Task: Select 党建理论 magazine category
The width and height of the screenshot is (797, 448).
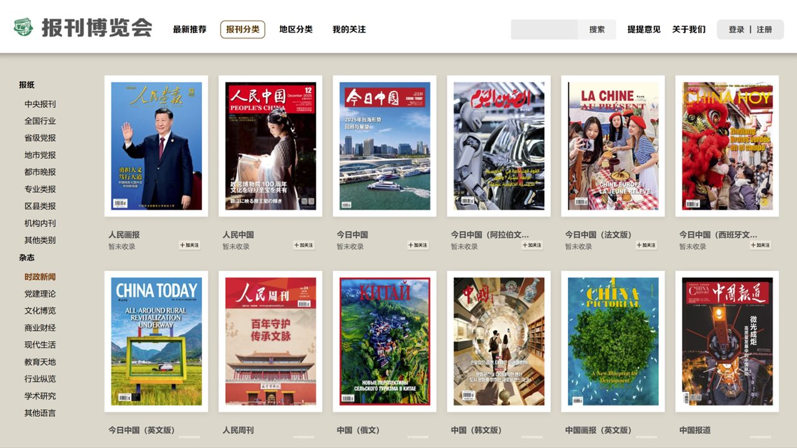Action: tap(40, 294)
